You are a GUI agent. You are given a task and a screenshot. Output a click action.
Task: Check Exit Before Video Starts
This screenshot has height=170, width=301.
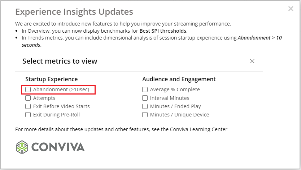pos(28,106)
